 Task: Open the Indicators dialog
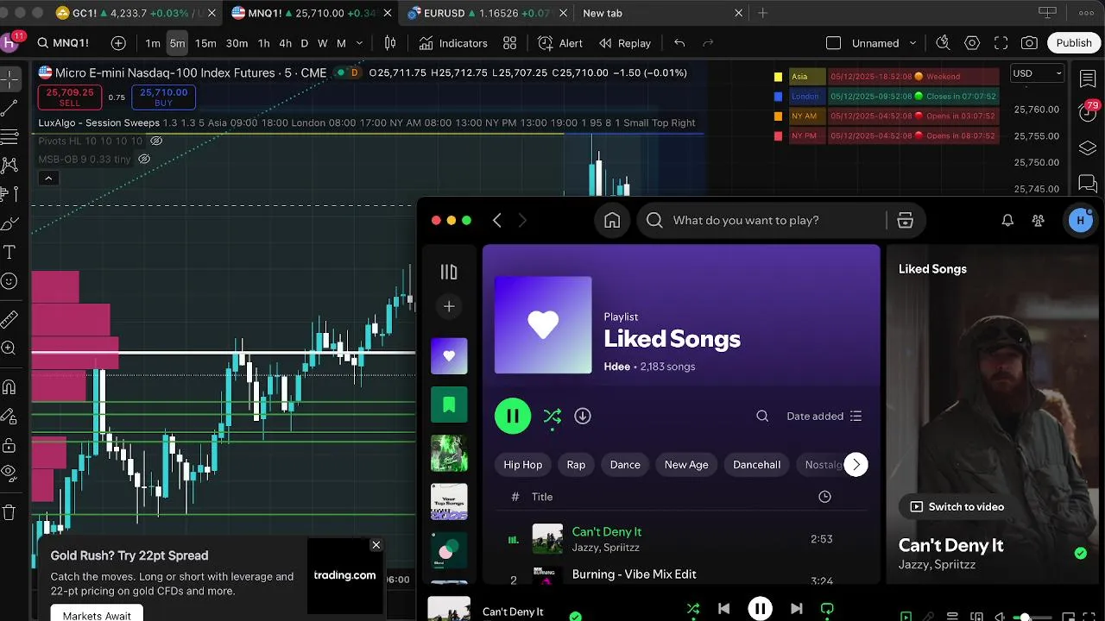[453, 43]
